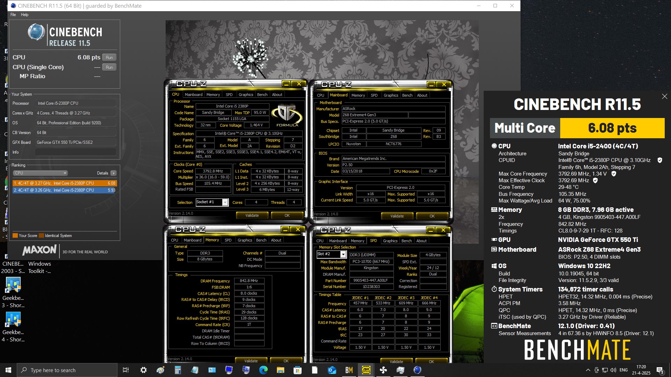671x377 pixels.
Task: Click the Core Speed 3792.8 MHz value
Action: point(213,171)
